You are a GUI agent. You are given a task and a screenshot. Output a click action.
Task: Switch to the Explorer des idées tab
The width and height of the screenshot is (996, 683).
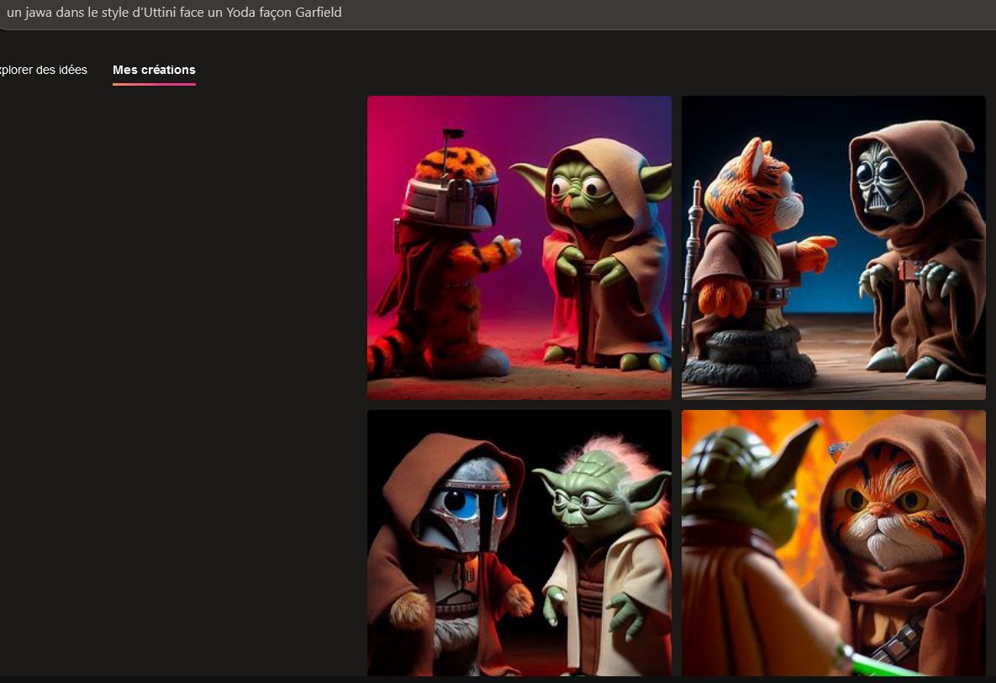43,70
